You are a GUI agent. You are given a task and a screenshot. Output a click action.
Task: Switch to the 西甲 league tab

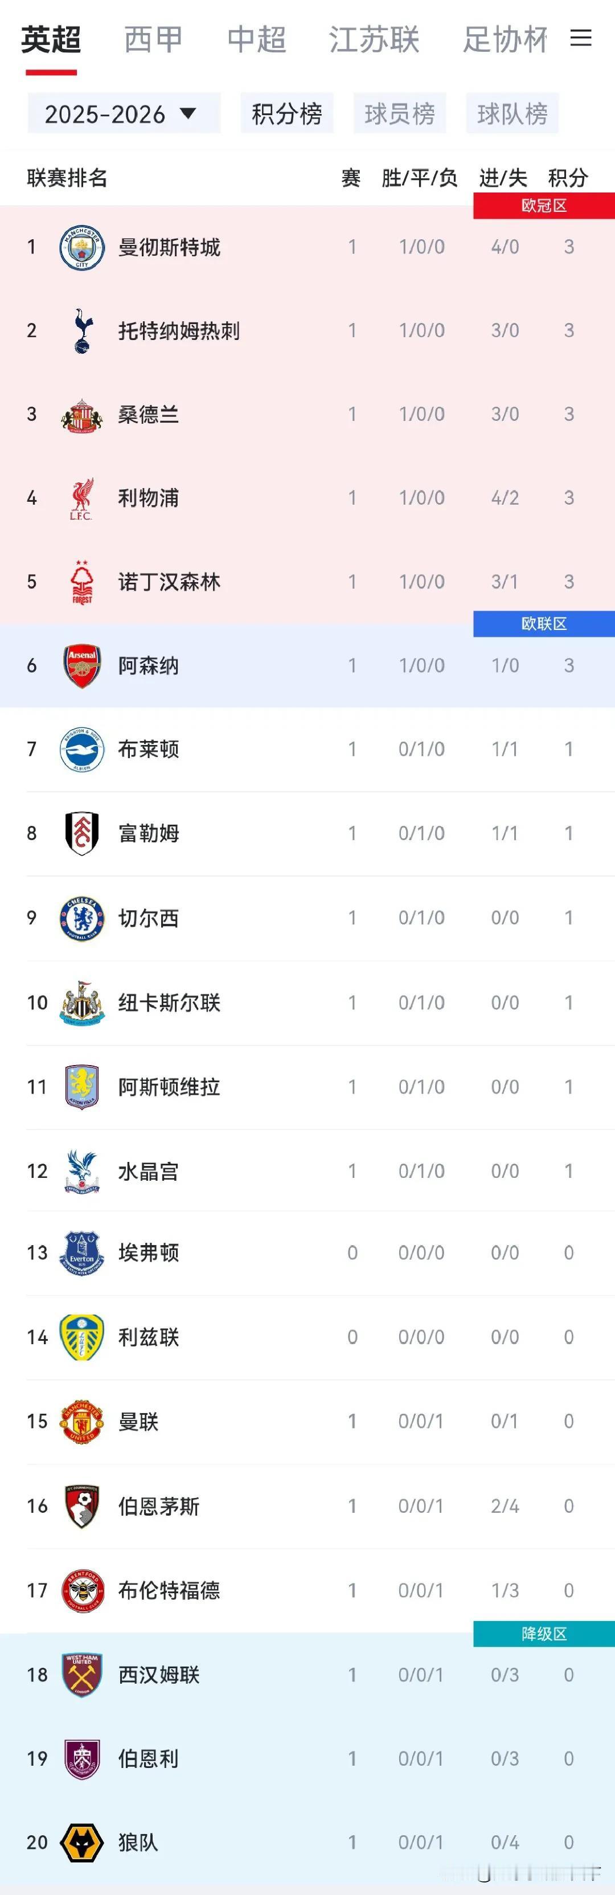coord(153,40)
